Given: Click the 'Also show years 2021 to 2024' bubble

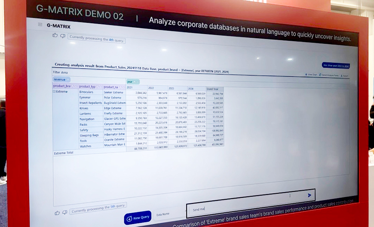Looking at the screenshot, I should 336,65.
